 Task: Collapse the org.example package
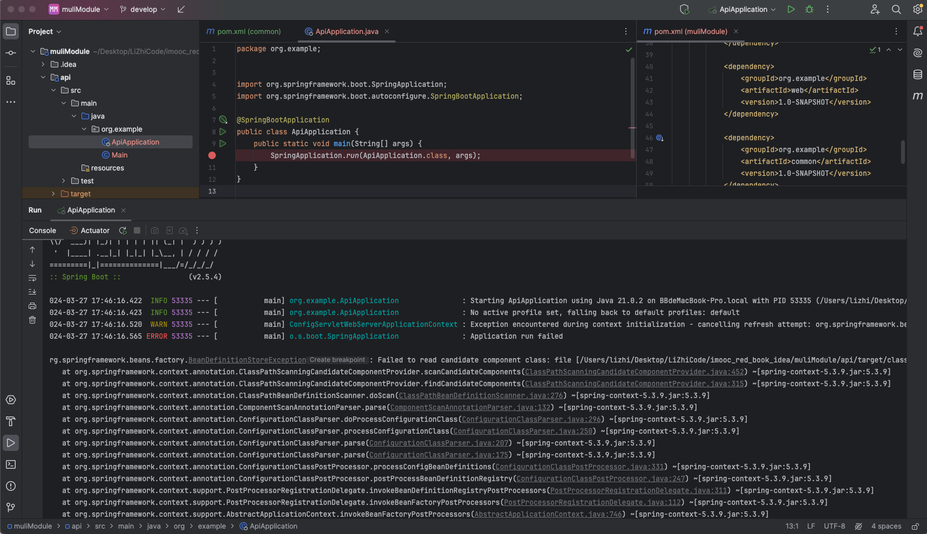click(84, 129)
